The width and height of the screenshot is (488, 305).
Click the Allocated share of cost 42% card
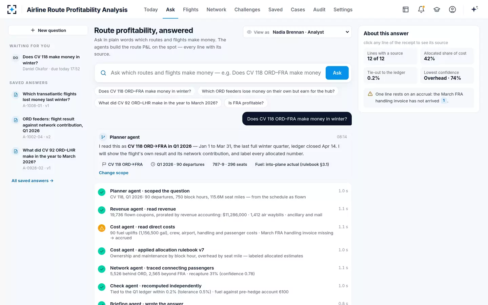point(447,56)
